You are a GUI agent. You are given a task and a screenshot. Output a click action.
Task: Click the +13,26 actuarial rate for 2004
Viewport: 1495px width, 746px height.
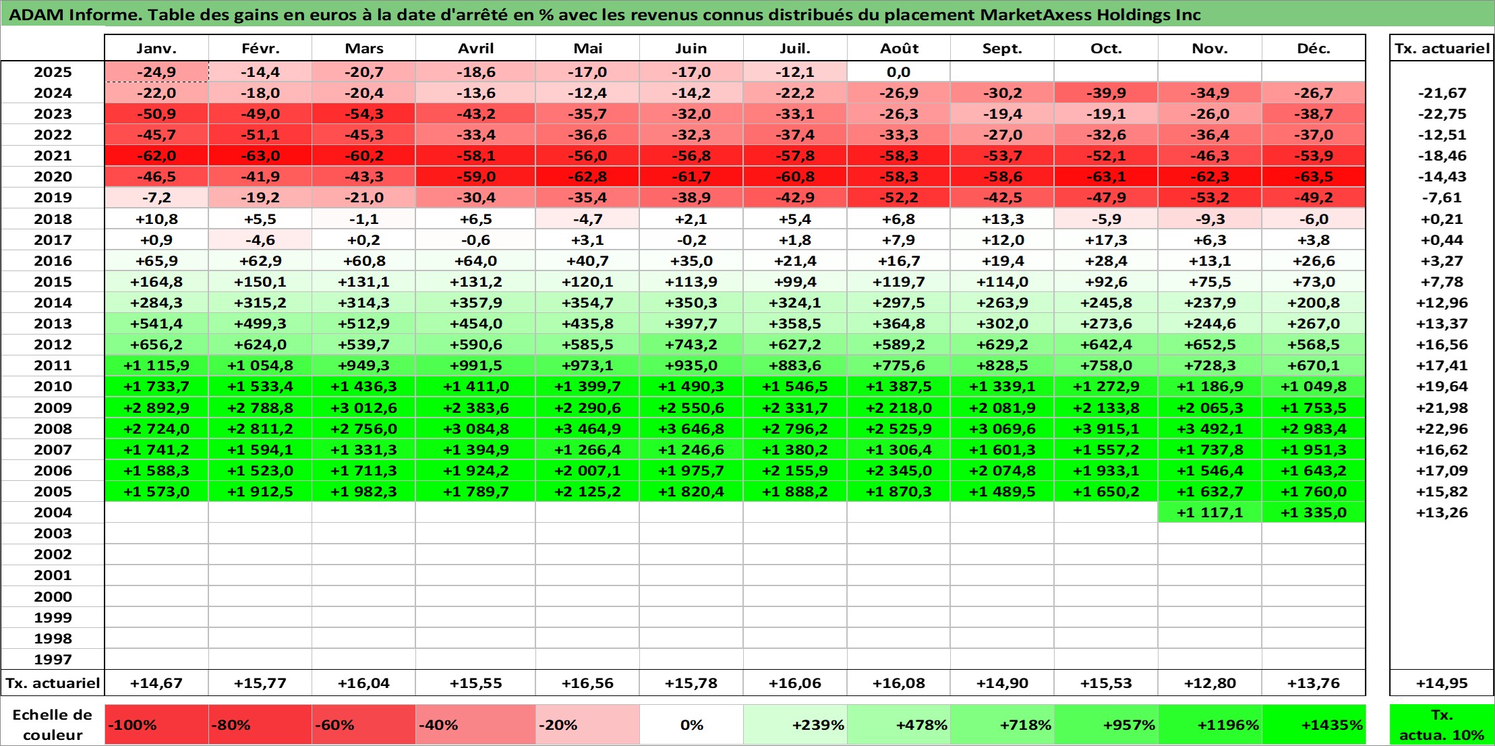click(x=1442, y=512)
